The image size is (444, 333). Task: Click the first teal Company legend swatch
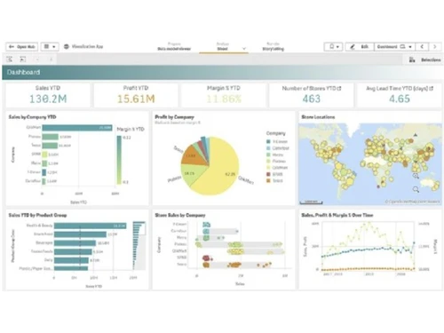coord(268,141)
